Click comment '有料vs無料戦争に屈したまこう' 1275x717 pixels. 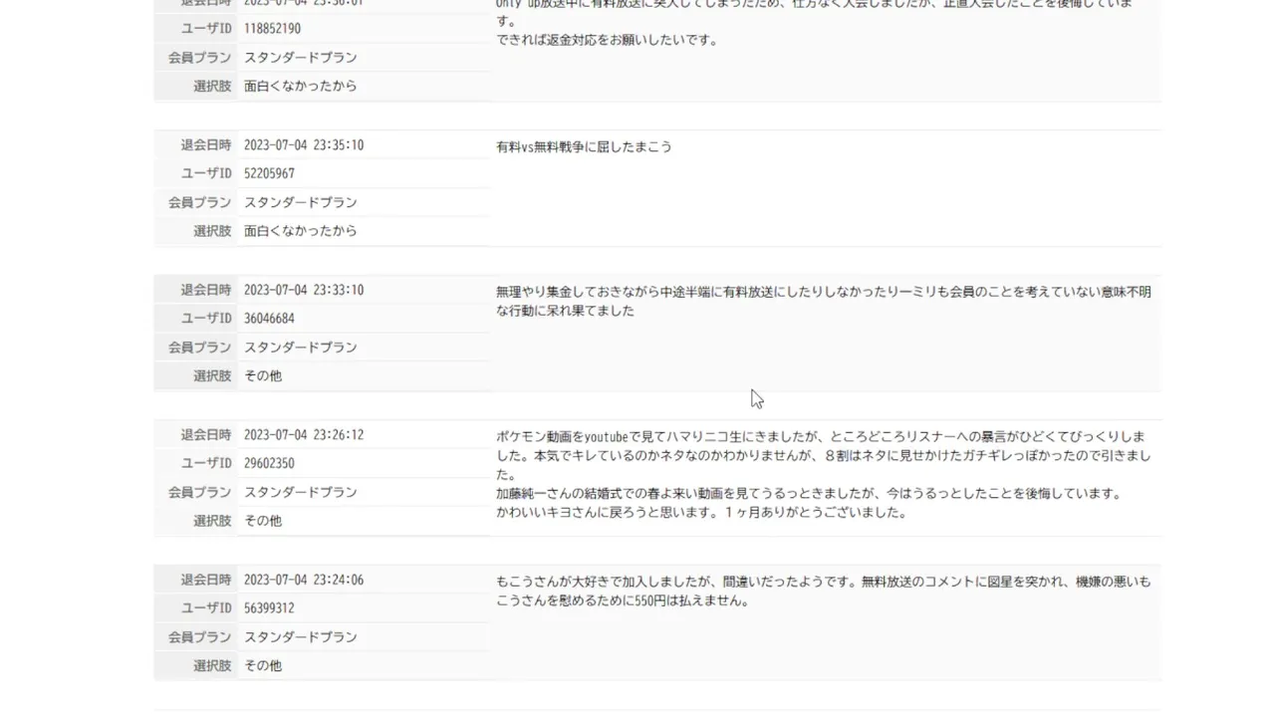click(x=584, y=146)
